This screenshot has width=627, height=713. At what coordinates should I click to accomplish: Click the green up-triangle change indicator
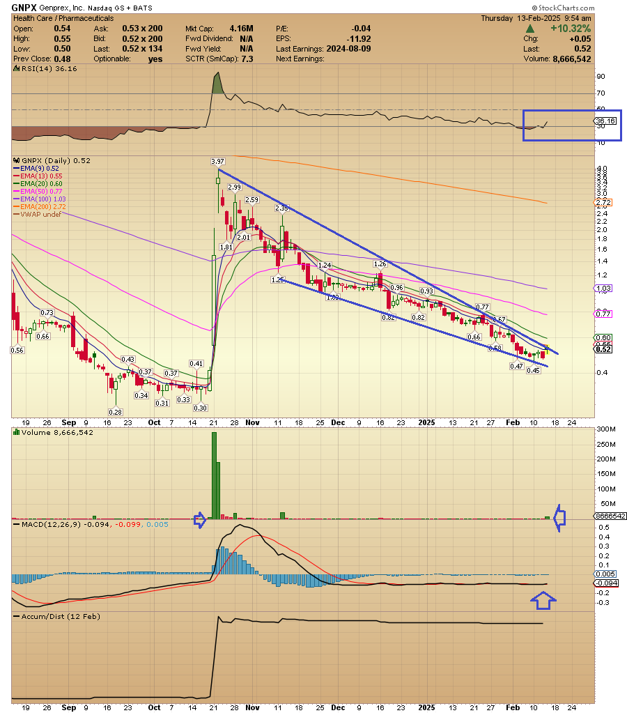pyautogui.click(x=530, y=29)
